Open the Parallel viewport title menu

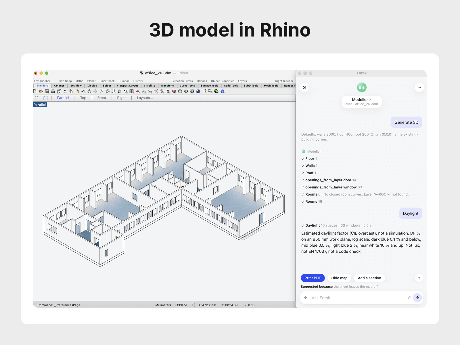[x=40, y=105]
